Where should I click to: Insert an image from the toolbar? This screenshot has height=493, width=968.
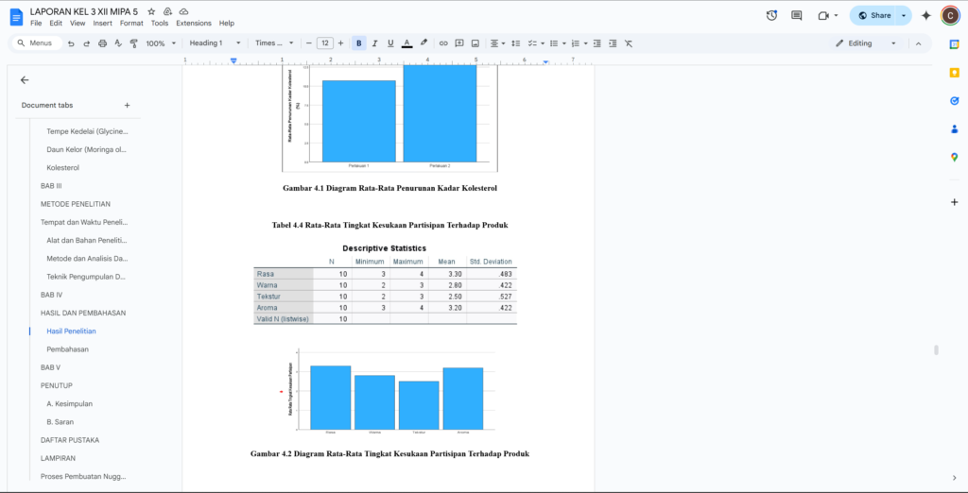coord(475,43)
